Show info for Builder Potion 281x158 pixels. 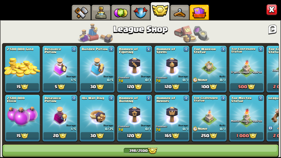[x=111, y=49]
